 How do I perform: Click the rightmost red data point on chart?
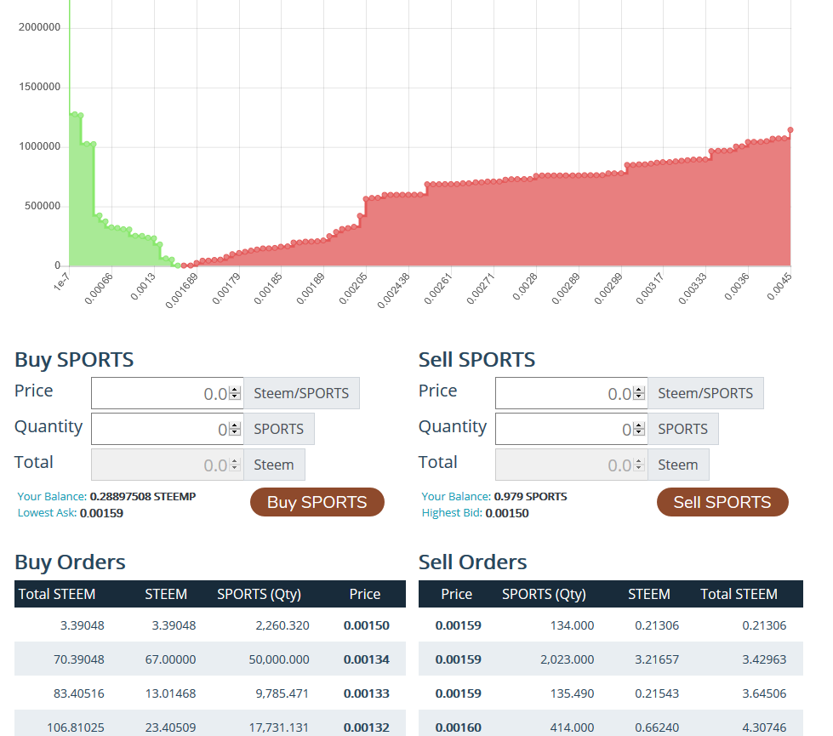(x=790, y=130)
